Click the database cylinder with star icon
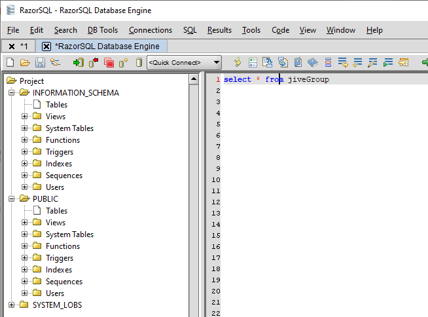Image resolution: width=428 pixels, height=317 pixels. [x=124, y=63]
